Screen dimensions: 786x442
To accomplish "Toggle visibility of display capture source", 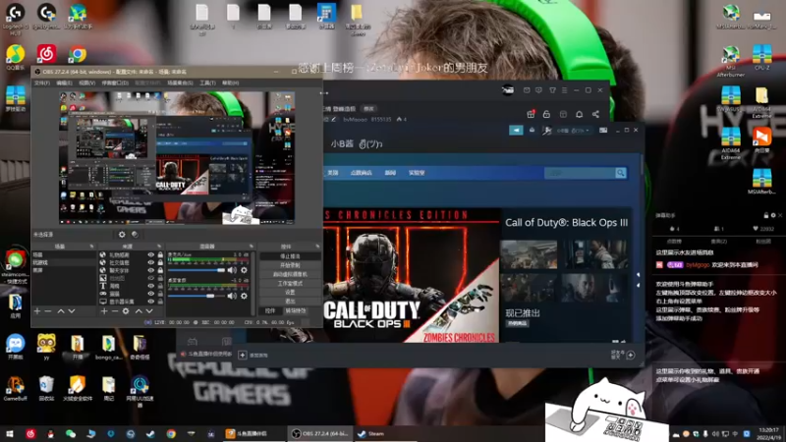I will tap(151, 302).
